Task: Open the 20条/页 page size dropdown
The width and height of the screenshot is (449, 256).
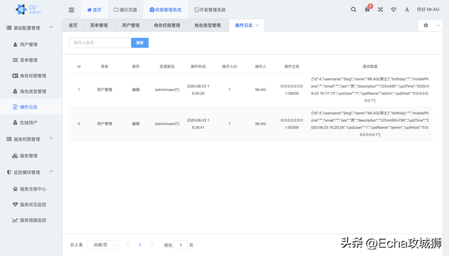Action: 103,245
